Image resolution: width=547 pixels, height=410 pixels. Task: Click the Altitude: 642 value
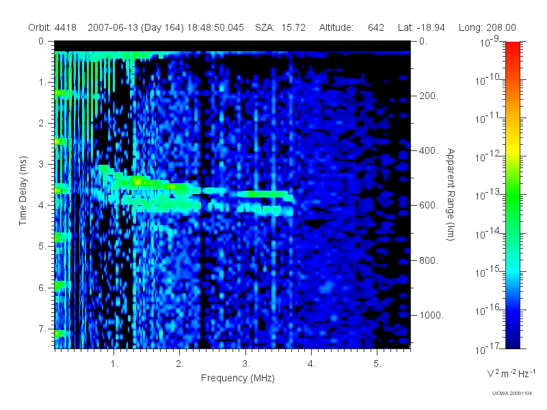[351, 27]
